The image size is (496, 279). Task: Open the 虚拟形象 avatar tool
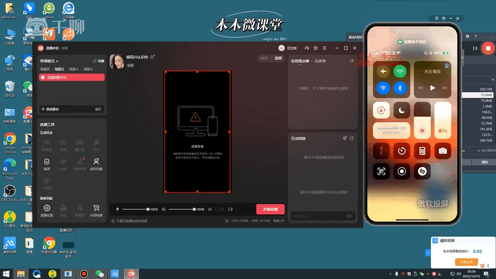[x=96, y=164]
